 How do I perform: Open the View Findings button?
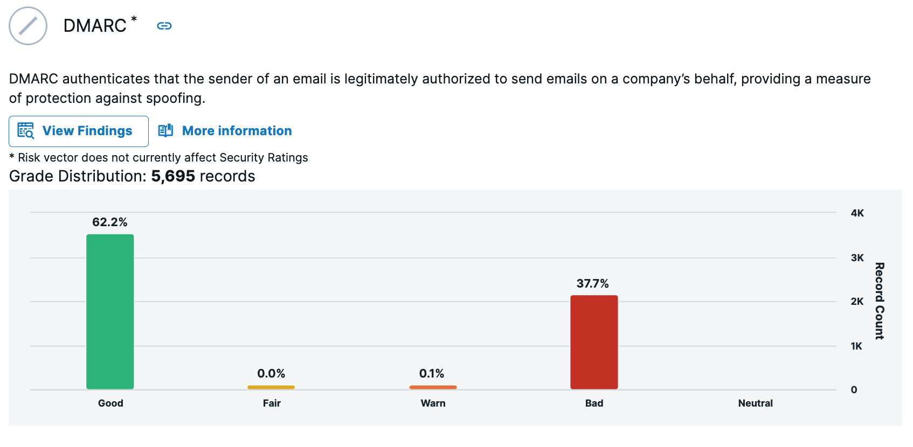point(79,131)
